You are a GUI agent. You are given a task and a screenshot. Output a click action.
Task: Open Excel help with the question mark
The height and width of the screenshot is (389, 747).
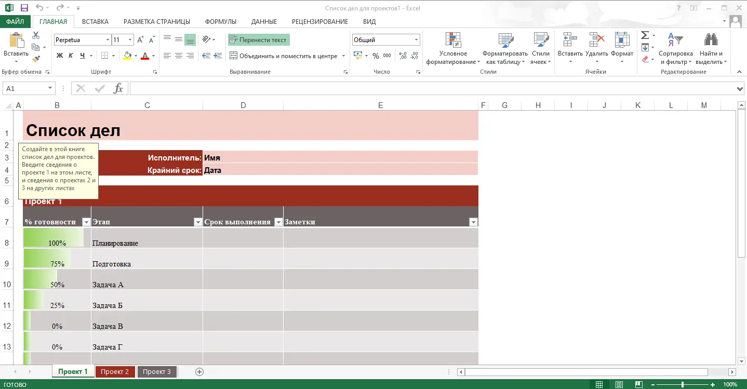(678, 8)
